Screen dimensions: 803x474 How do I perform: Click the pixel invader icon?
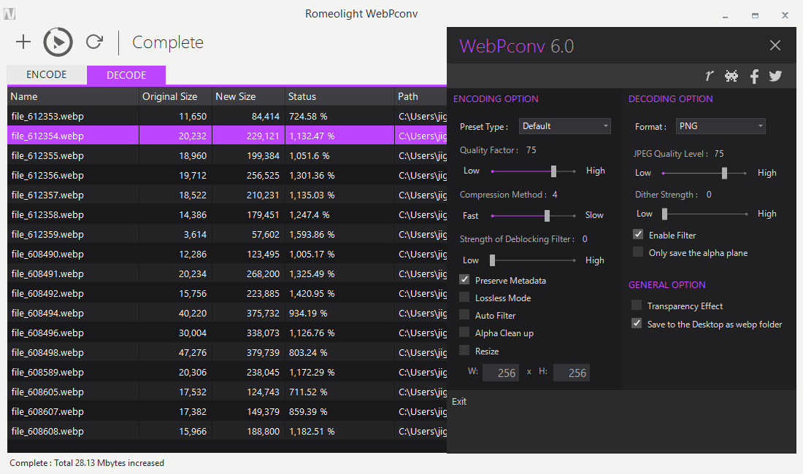click(x=731, y=76)
